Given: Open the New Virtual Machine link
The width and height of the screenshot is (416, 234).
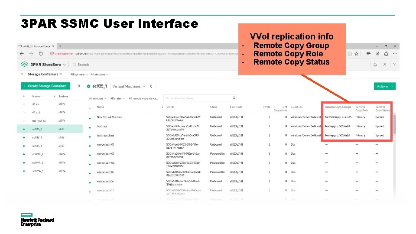Looking at the screenshot, I should click(x=109, y=117).
